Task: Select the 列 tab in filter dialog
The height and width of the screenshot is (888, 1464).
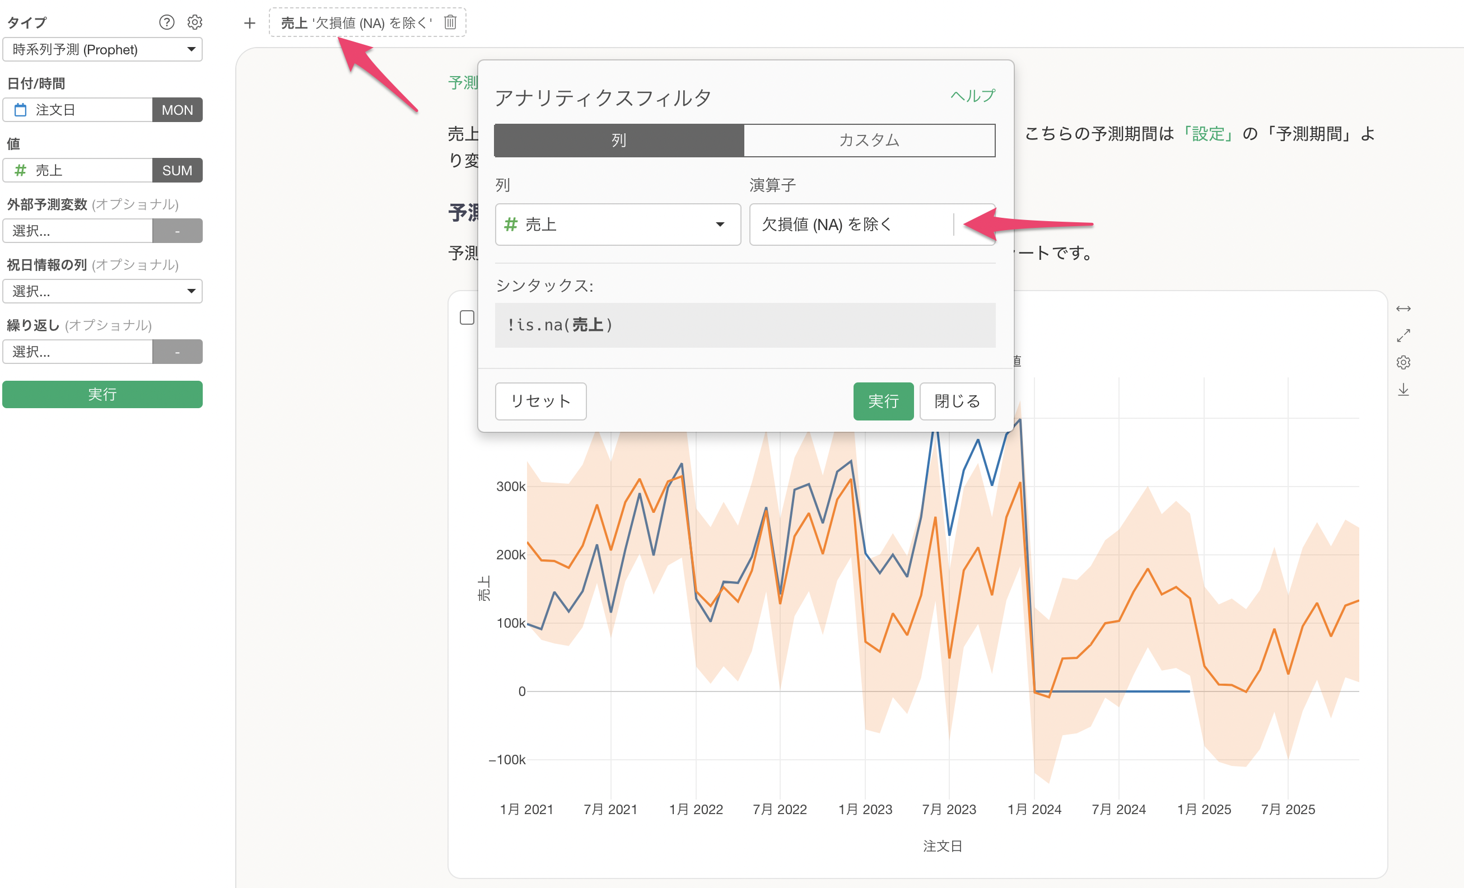Action: pyautogui.click(x=619, y=140)
